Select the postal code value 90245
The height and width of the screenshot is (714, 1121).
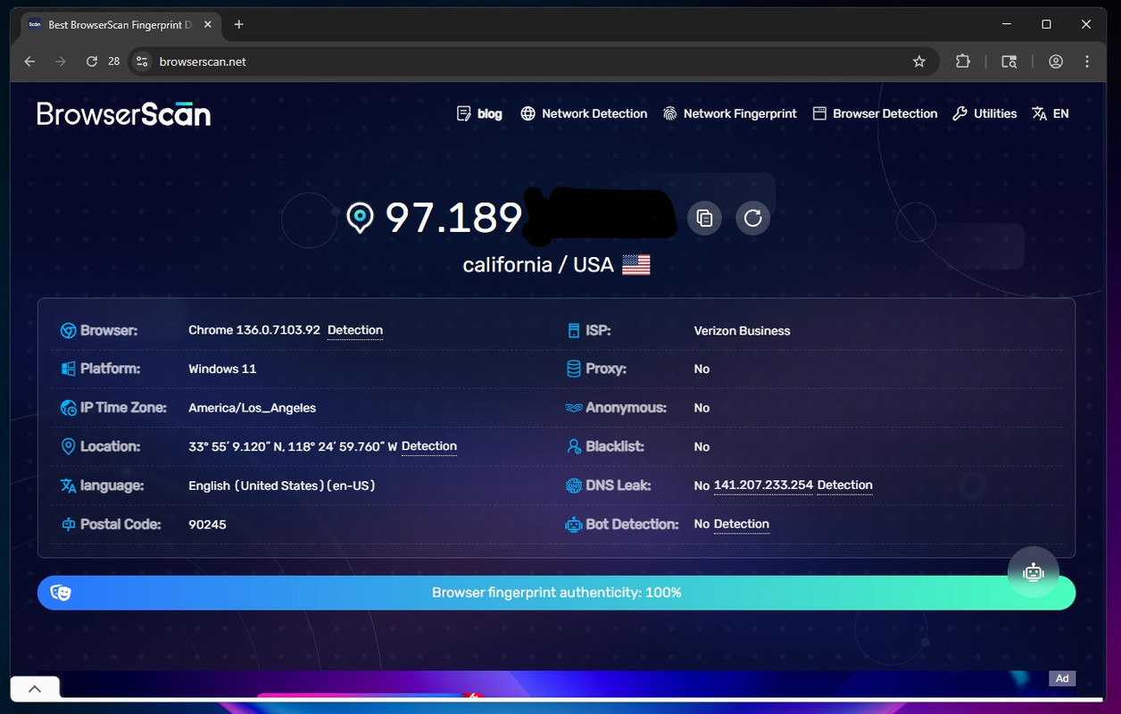coord(208,524)
